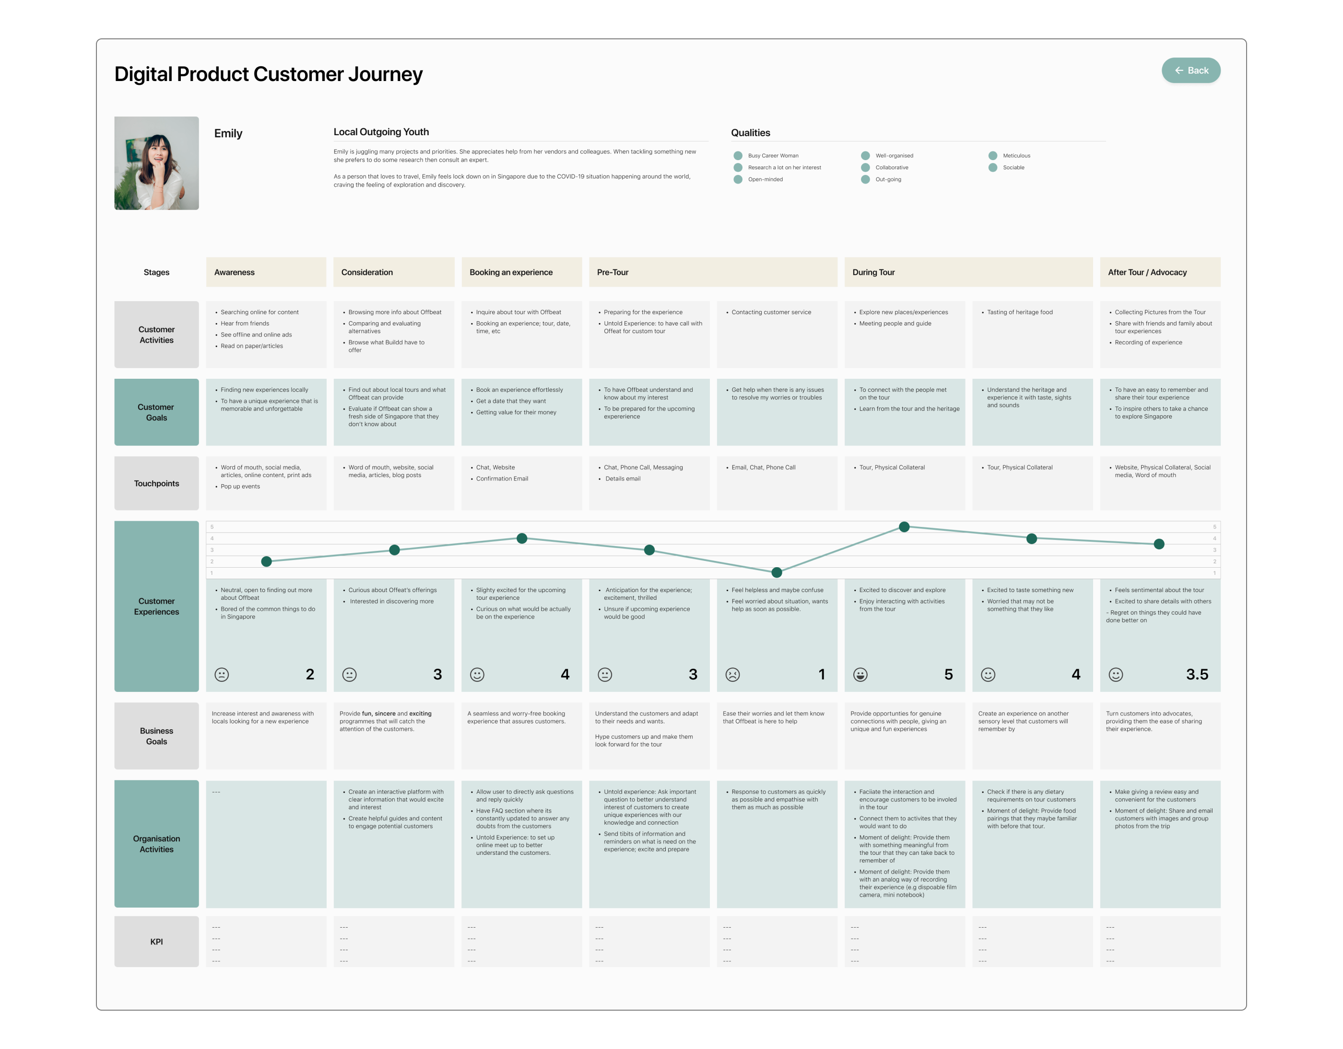Click the Customer Experiences row label

pos(156,606)
